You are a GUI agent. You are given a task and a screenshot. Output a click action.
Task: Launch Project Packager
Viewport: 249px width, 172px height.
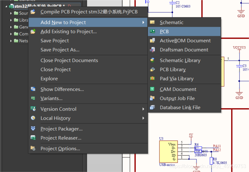click(x=61, y=129)
